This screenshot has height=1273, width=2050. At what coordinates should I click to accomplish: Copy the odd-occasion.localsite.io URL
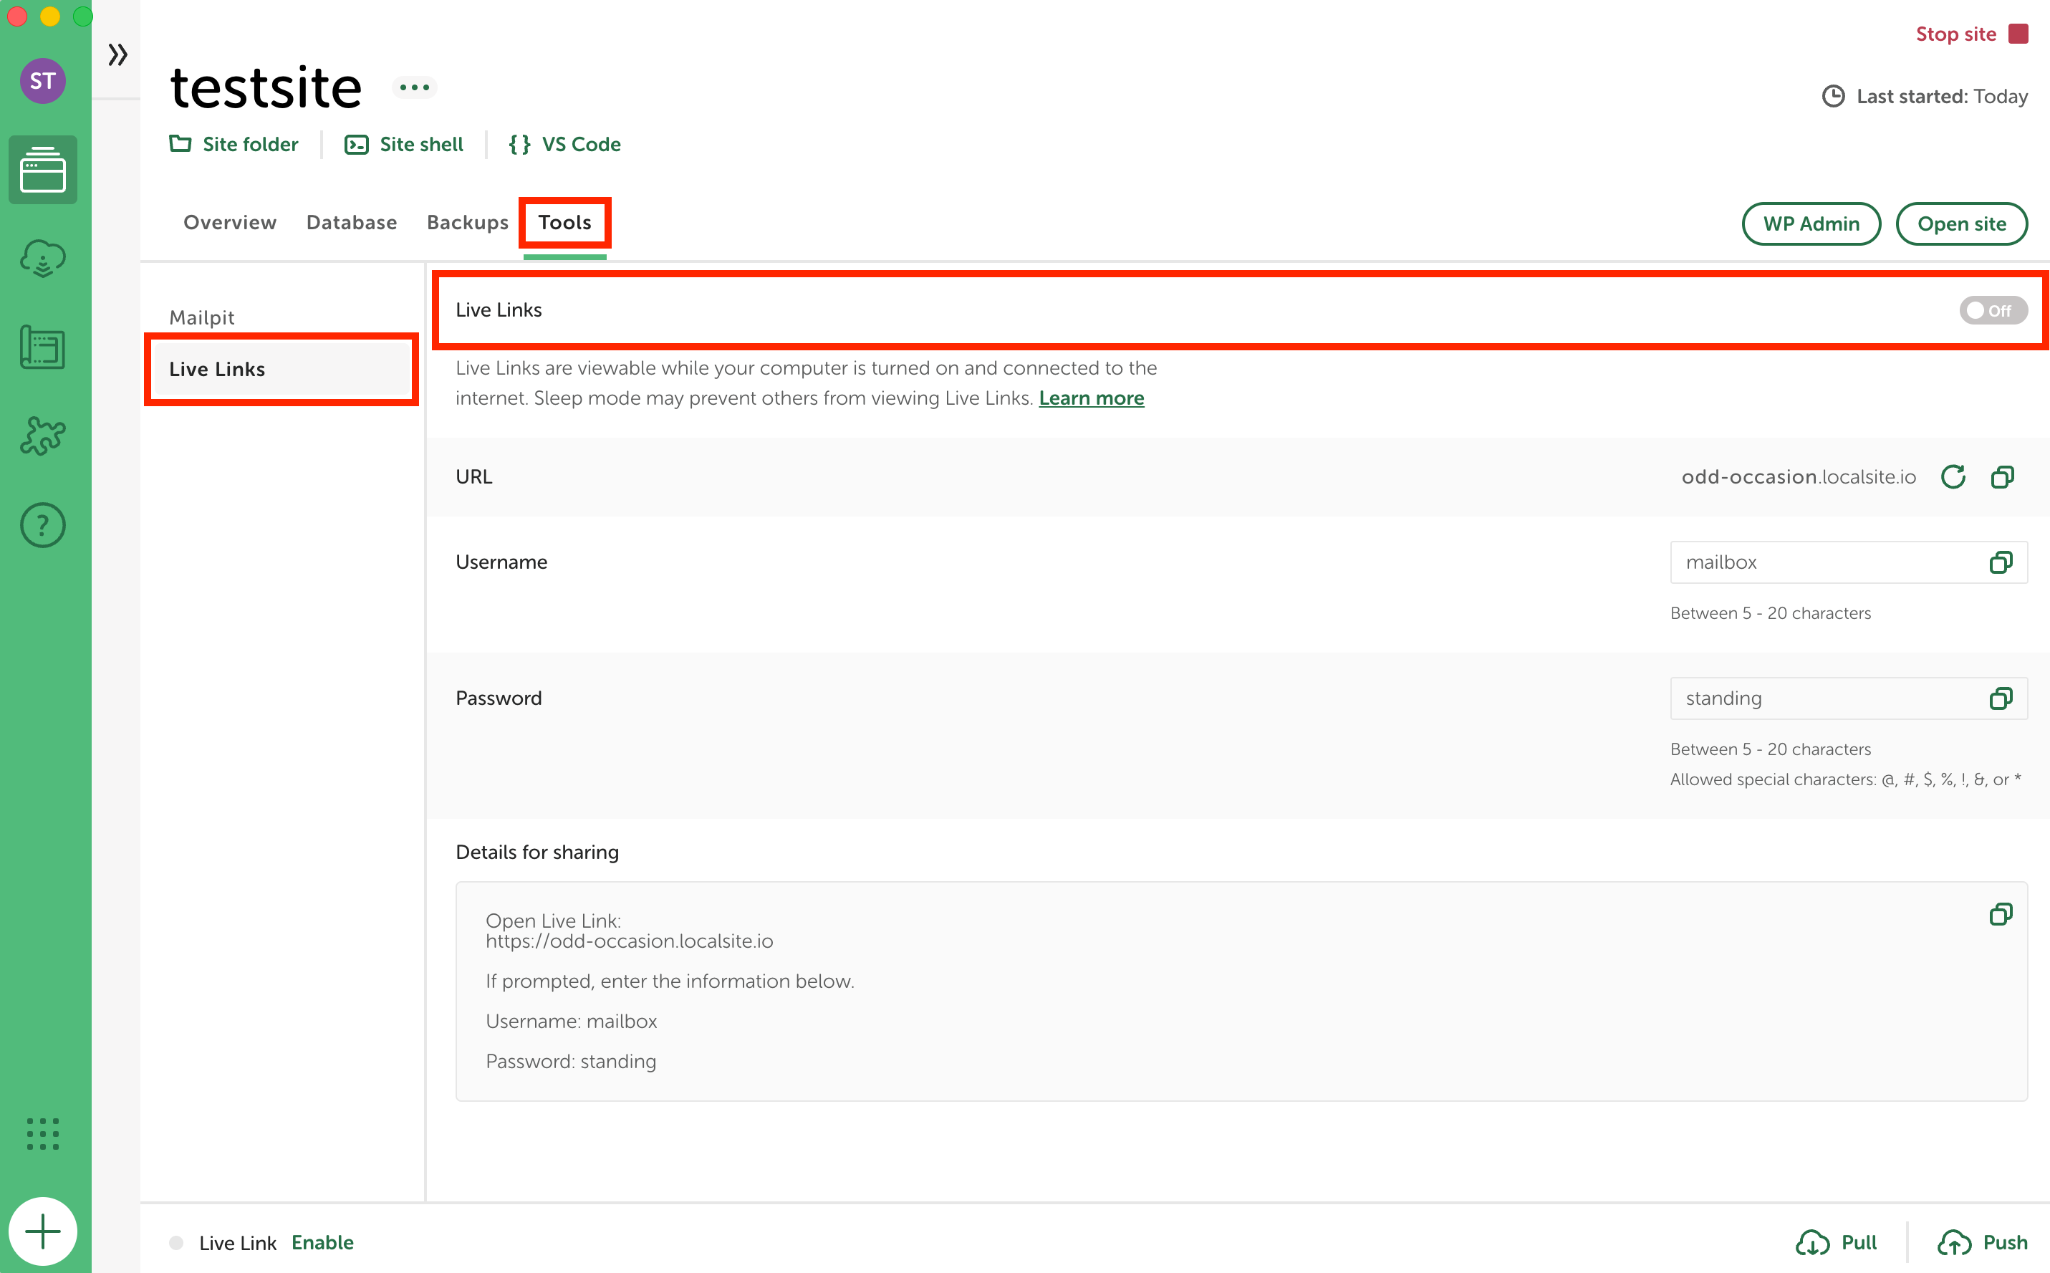pyautogui.click(x=2003, y=476)
